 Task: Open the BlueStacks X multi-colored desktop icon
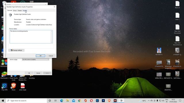4,64
